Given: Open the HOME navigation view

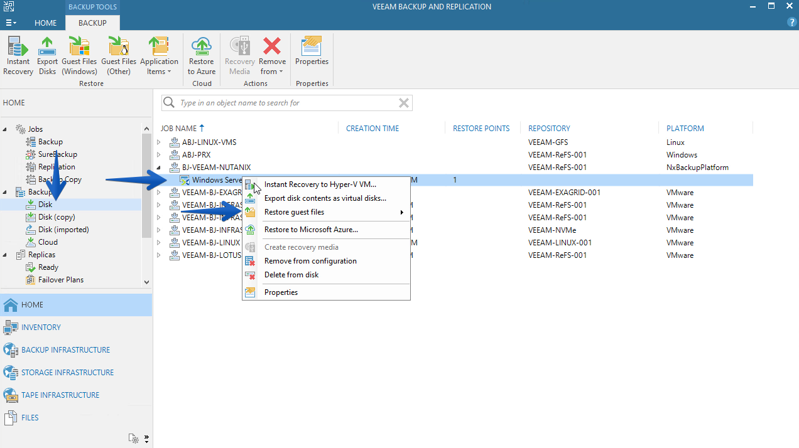Looking at the screenshot, I should 76,305.
